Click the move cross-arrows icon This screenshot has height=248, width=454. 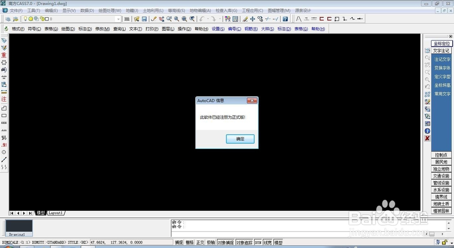click(x=252, y=19)
